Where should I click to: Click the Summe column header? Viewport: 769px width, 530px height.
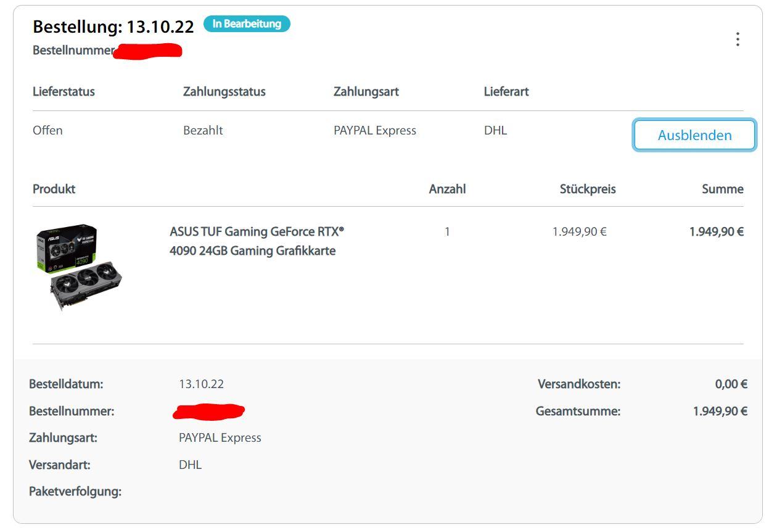(722, 189)
